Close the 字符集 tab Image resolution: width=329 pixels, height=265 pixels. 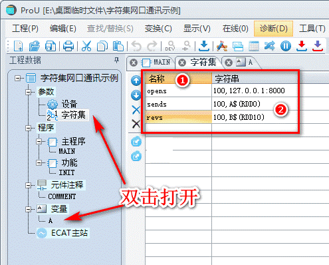click(182, 63)
